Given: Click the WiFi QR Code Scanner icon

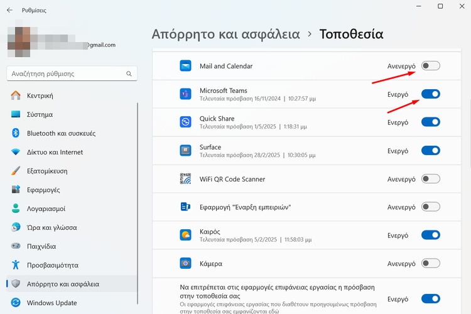Looking at the screenshot, I should [186, 179].
